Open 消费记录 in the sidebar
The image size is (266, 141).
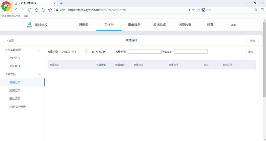pyautogui.click(x=15, y=90)
